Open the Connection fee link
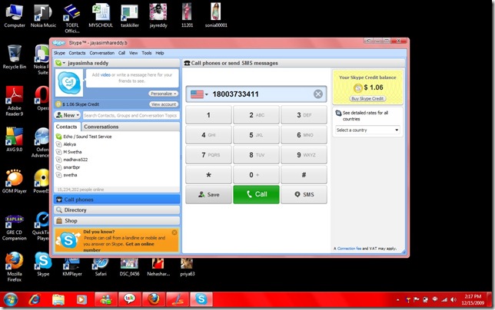The image size is (495, 310). click(349, 249)
